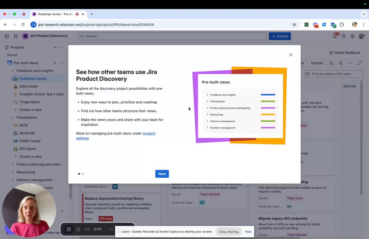Select the Roadmap review view

(x=33, y=79)
